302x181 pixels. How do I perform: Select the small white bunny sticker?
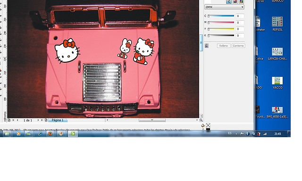tap(125, 49)
